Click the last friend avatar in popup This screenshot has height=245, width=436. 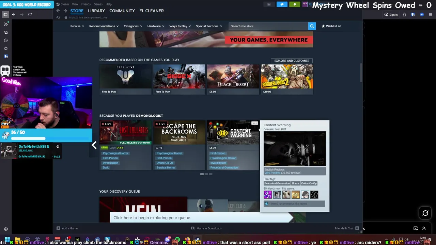click(314, 195)
